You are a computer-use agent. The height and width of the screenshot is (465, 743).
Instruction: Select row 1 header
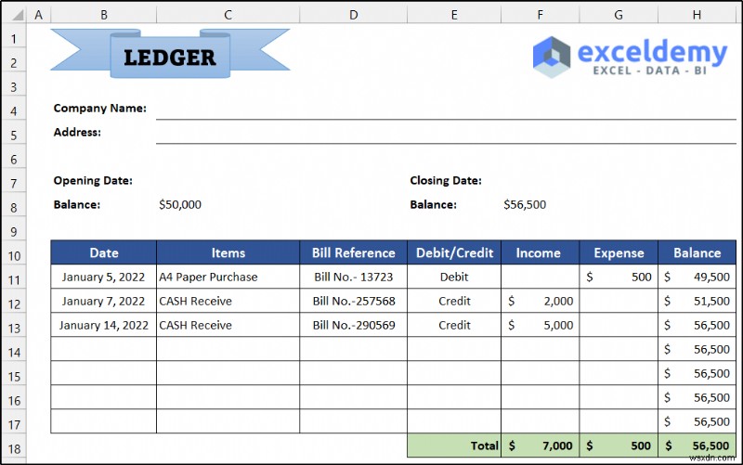click(13, 38)
